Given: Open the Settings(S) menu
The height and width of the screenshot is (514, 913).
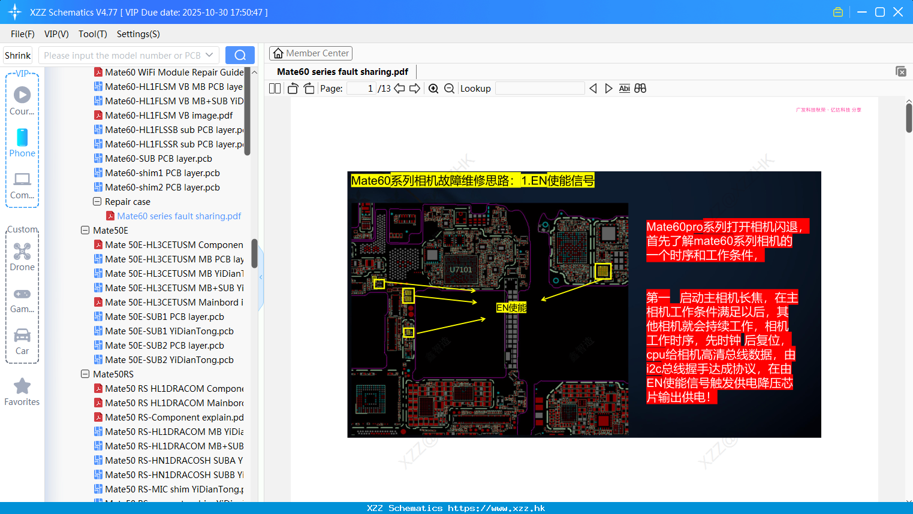Looking at the screenshot, I should (x=138, y=34).
